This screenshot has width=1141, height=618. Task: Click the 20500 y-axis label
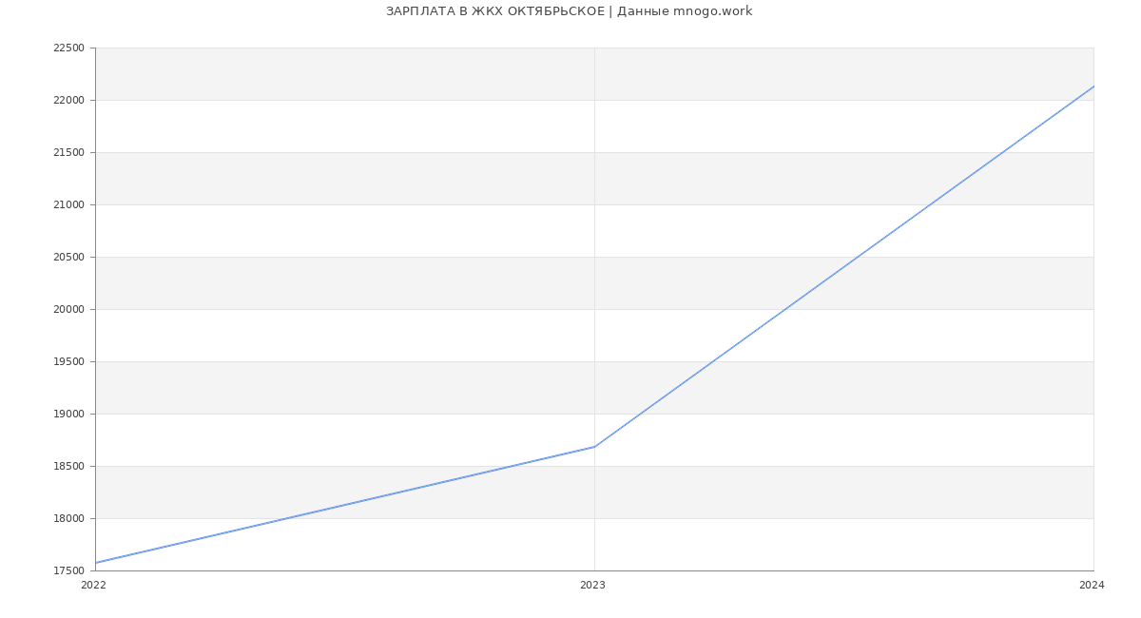click(68, 258)
